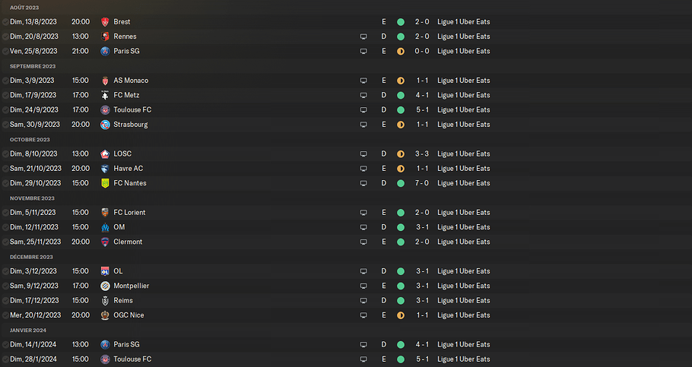Click the Brest club crest
This screenshot has width=692, height=367.
pos(105,22)
